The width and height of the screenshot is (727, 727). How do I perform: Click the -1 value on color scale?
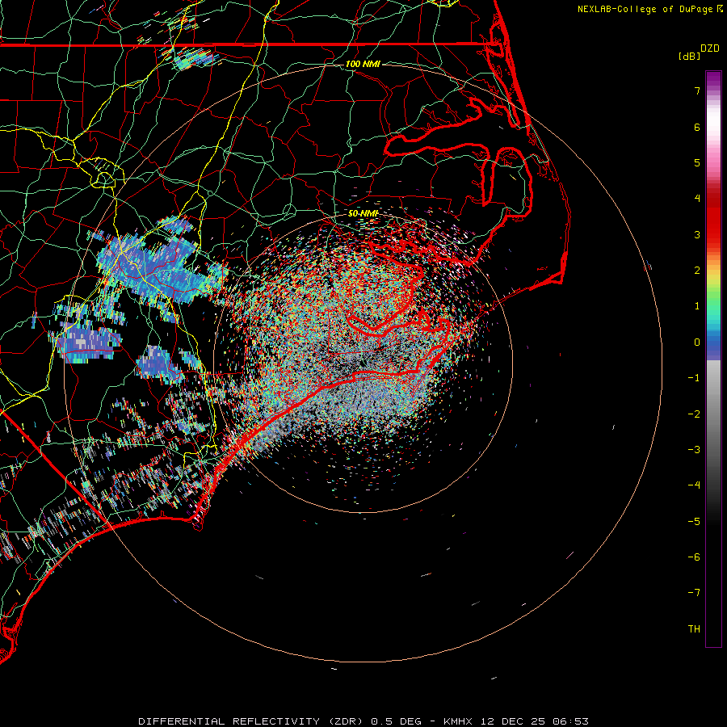(694, 378)
